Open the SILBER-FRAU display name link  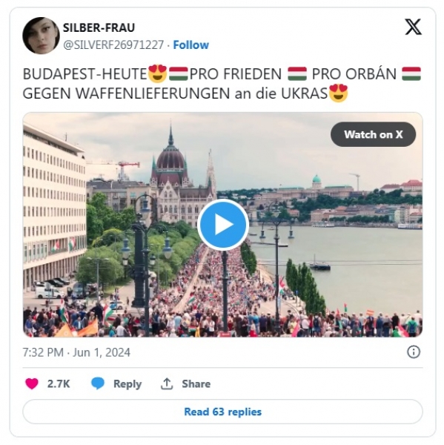(99, 27)
